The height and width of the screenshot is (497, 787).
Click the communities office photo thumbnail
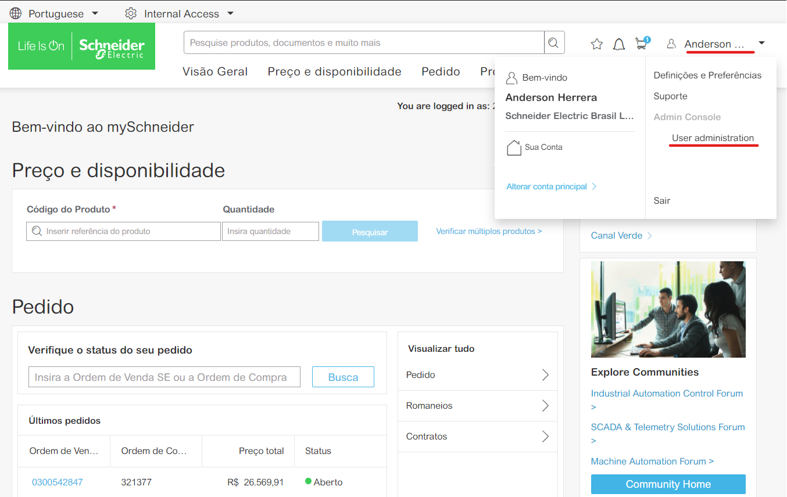[668, 309]
